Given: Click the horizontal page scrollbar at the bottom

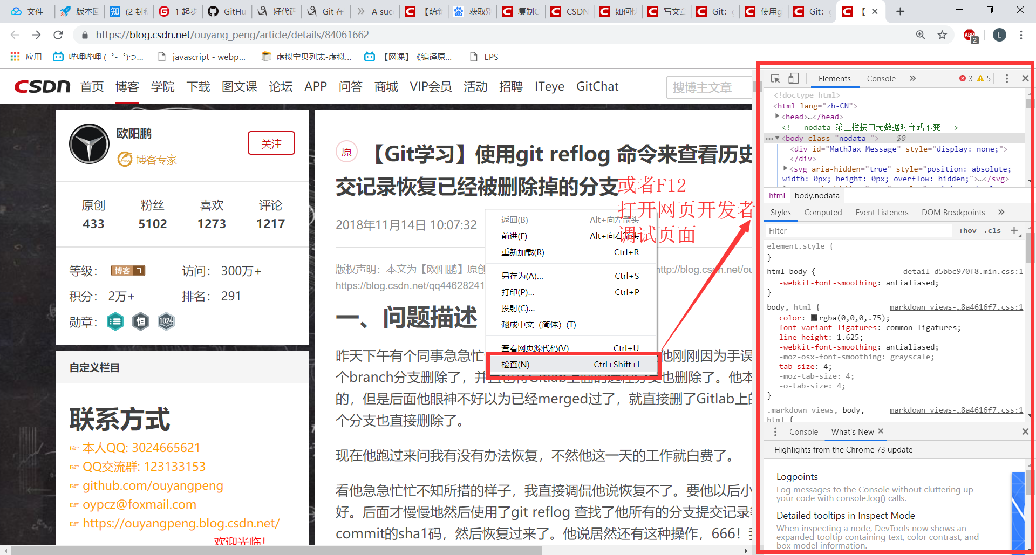Looking at the screenshot, I should (x=276, y=550).
